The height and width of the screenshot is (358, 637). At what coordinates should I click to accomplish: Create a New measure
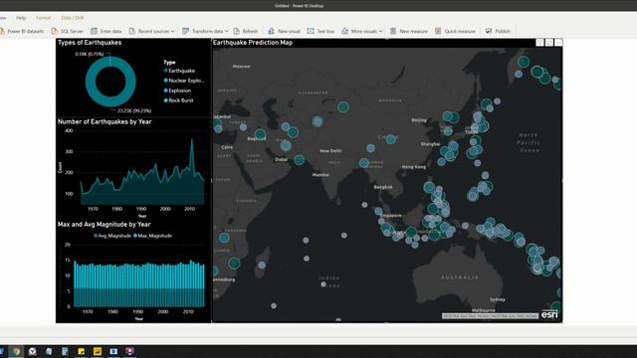(x=409, y=31)
